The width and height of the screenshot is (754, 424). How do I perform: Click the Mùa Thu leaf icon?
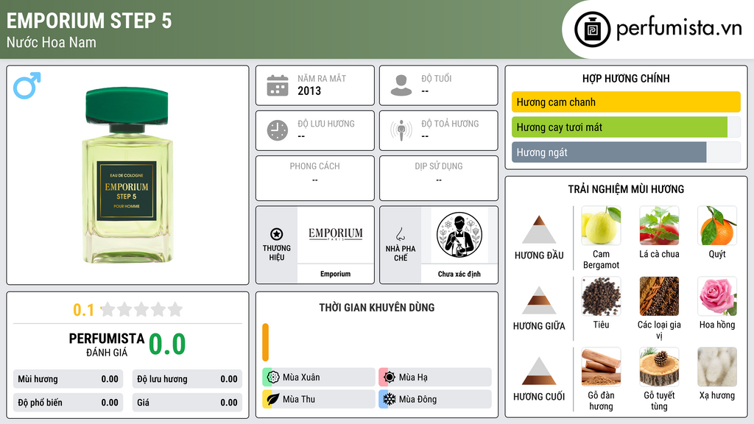(x=273, y=399)
